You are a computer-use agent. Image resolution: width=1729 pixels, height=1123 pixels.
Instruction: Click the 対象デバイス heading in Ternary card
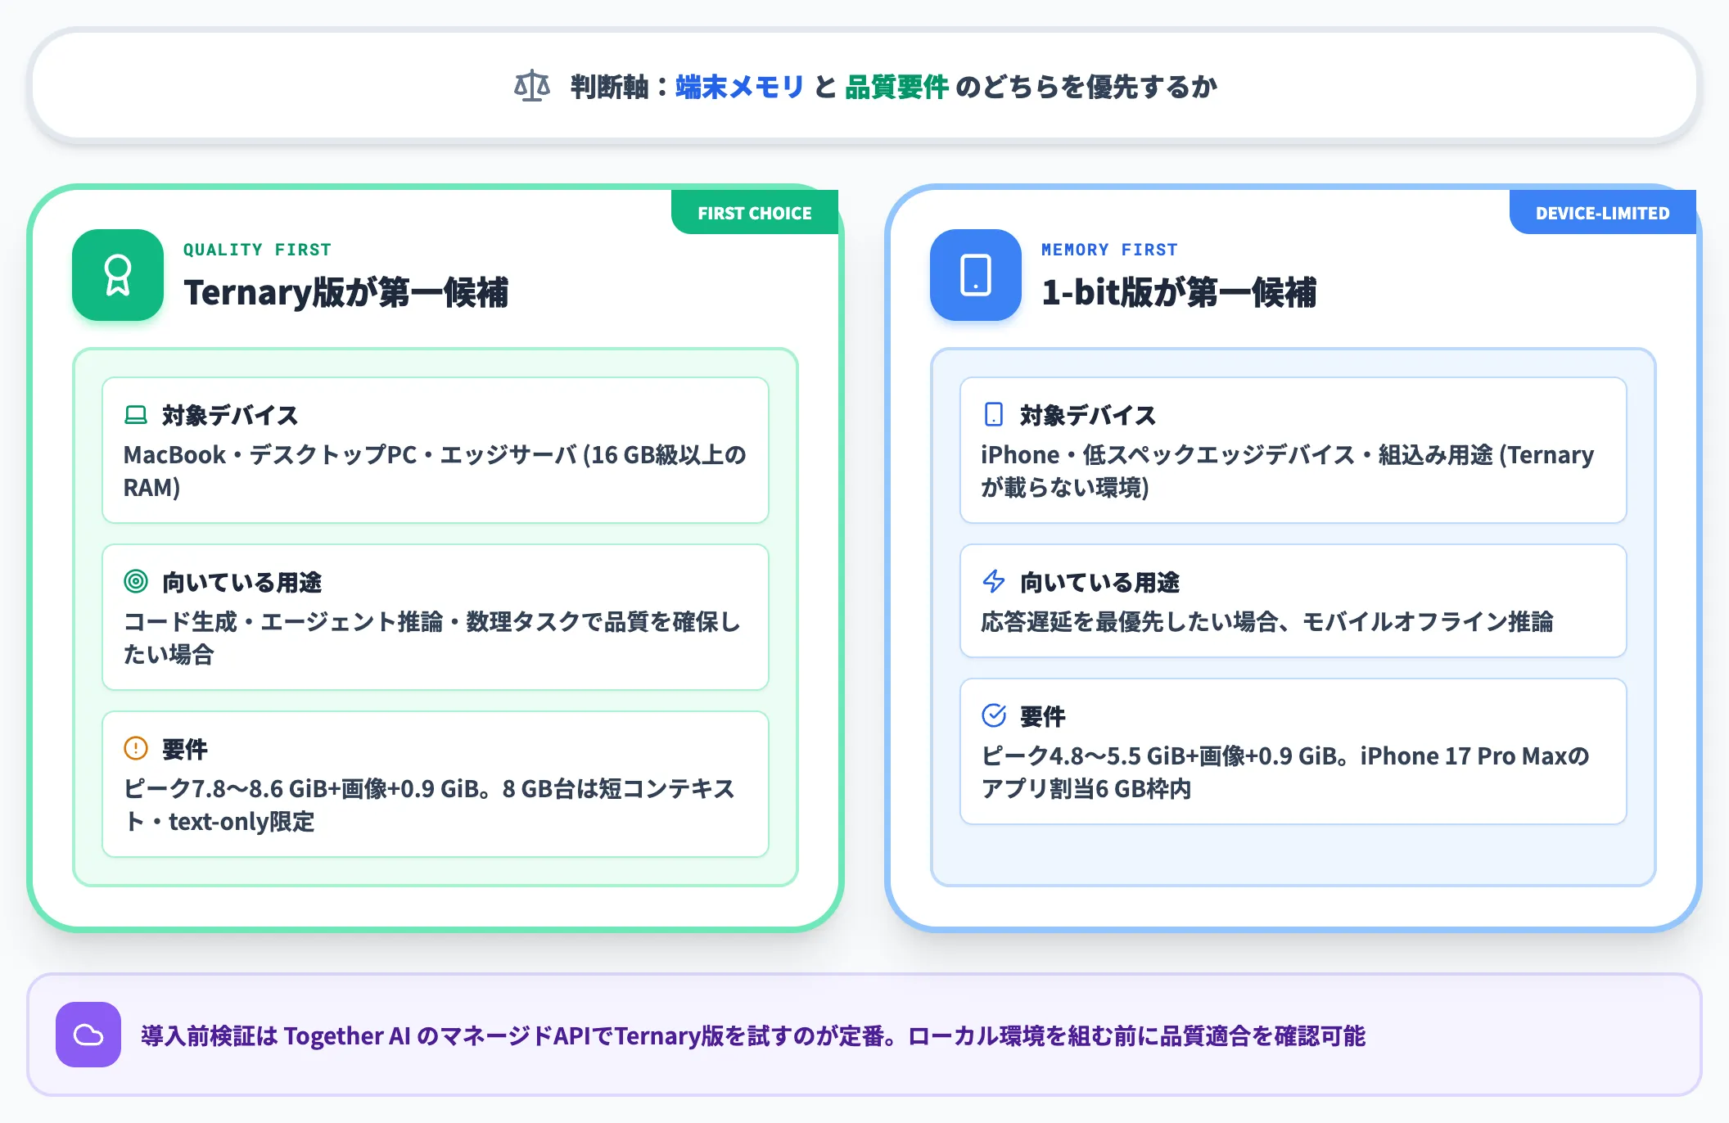point(230,415)
